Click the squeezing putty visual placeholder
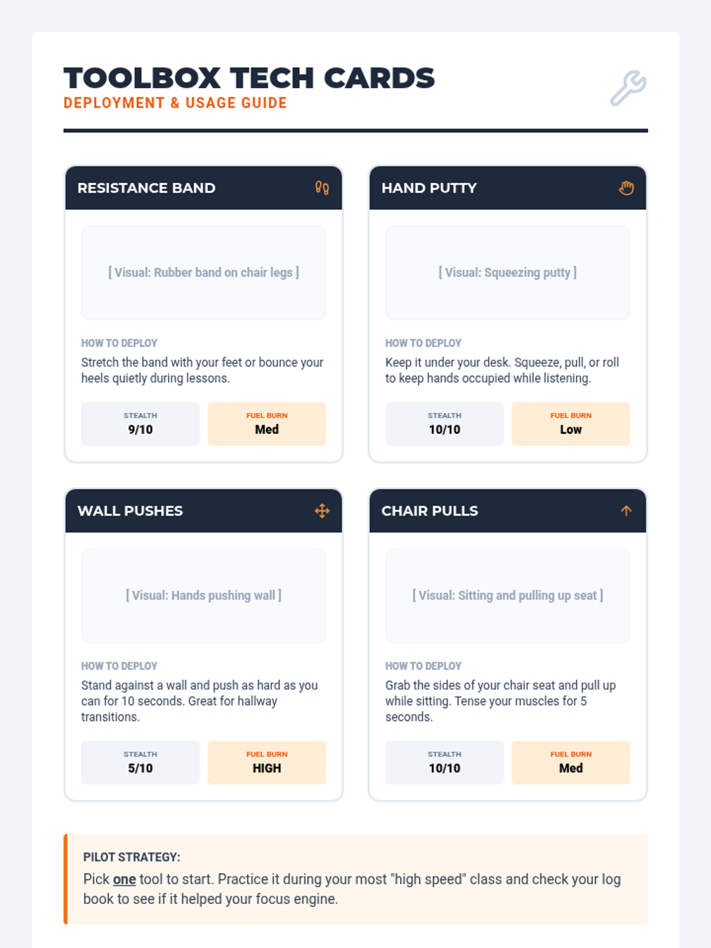This screenshot has width=711, height=948. 507,273
